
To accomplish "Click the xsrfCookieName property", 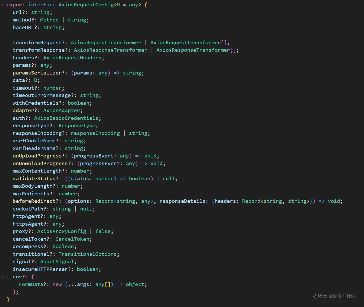I will [x=34, y=141].
